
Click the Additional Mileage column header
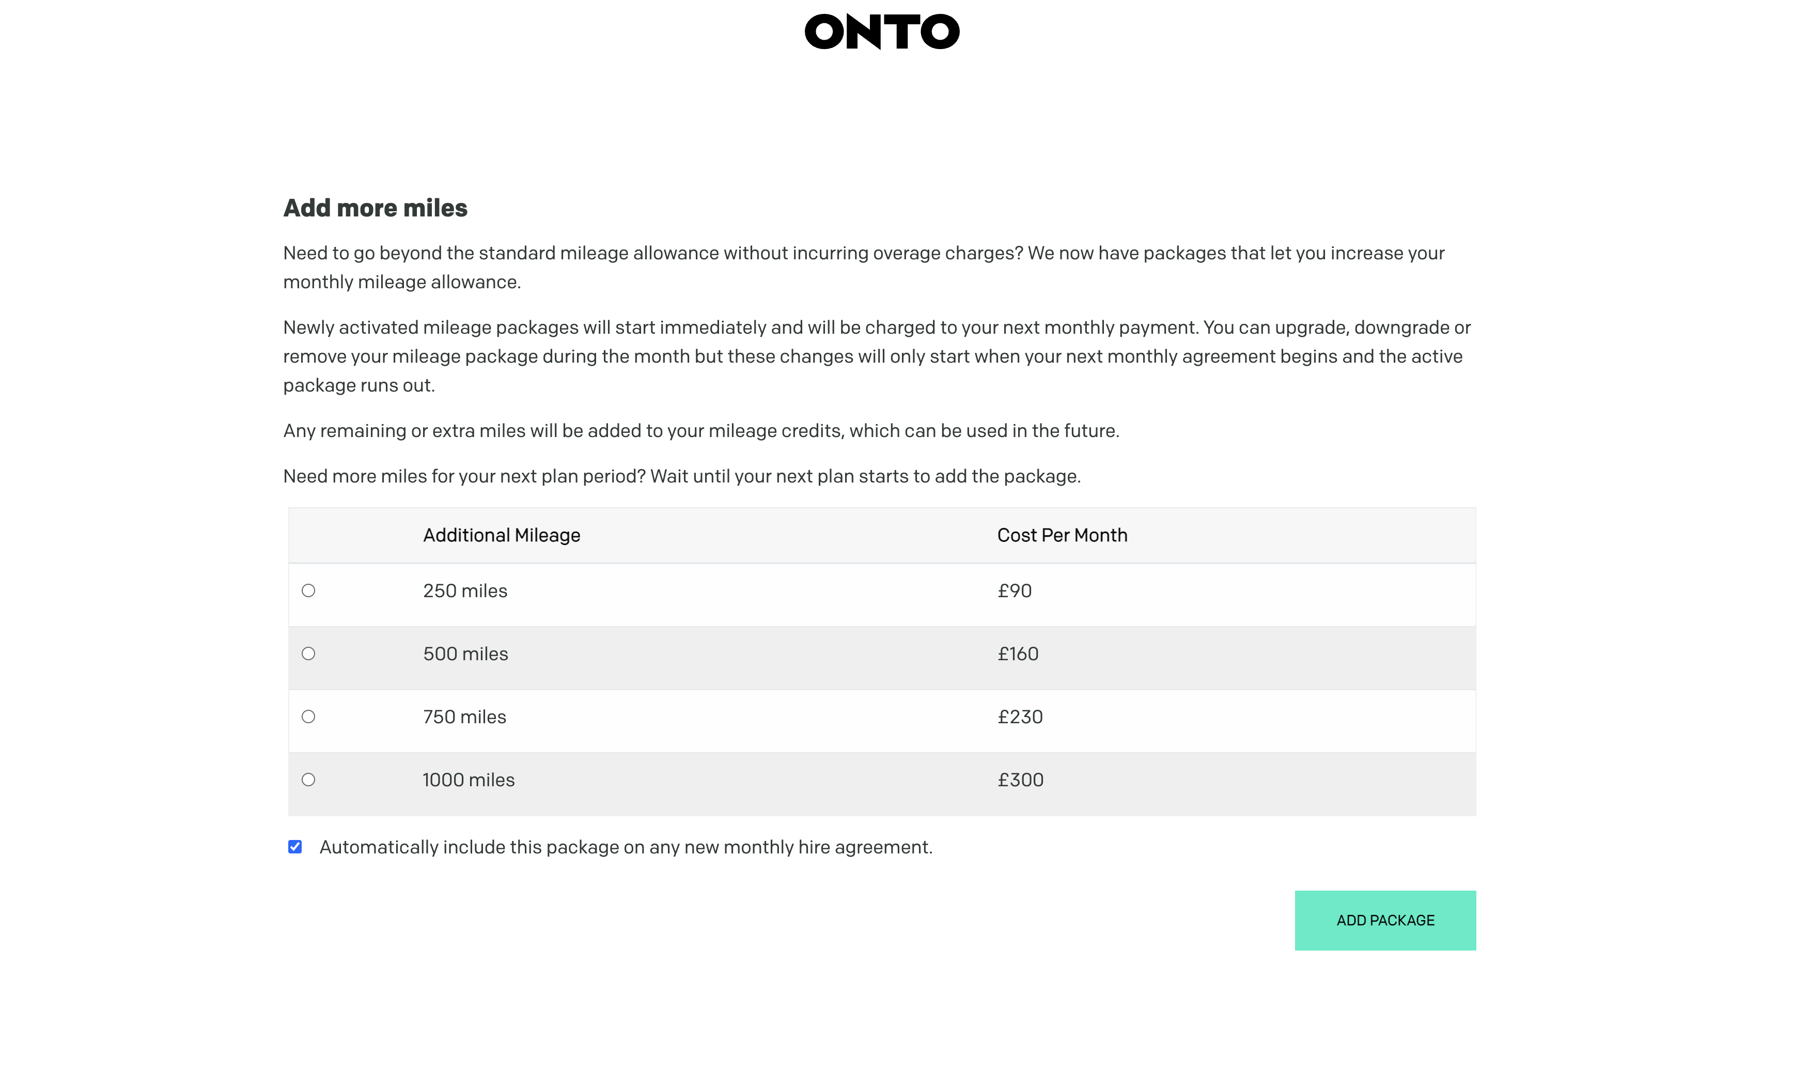(x=502, y=535)
